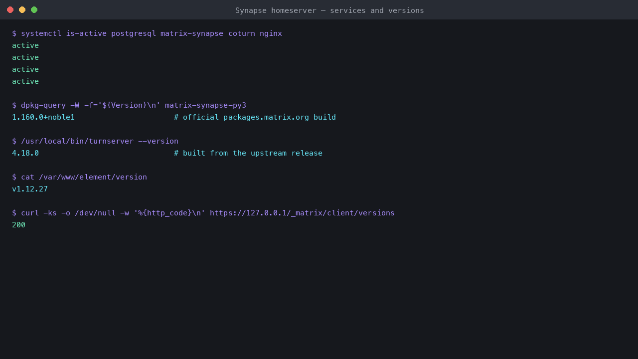Click the turnserver version '4.18.0'
Screen dimensions: 638x359
pos(25,153)
